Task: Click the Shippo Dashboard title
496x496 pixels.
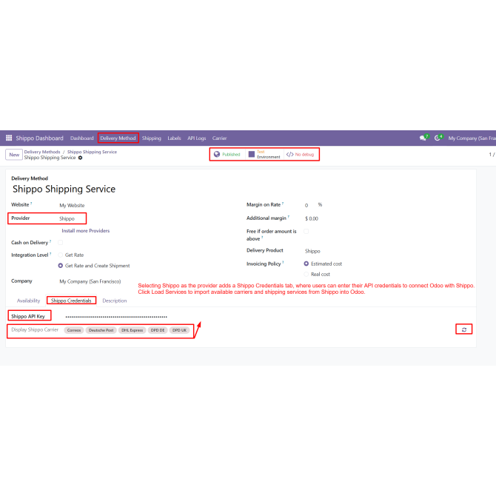Action: pyautogui.click(x=39, y=138)
